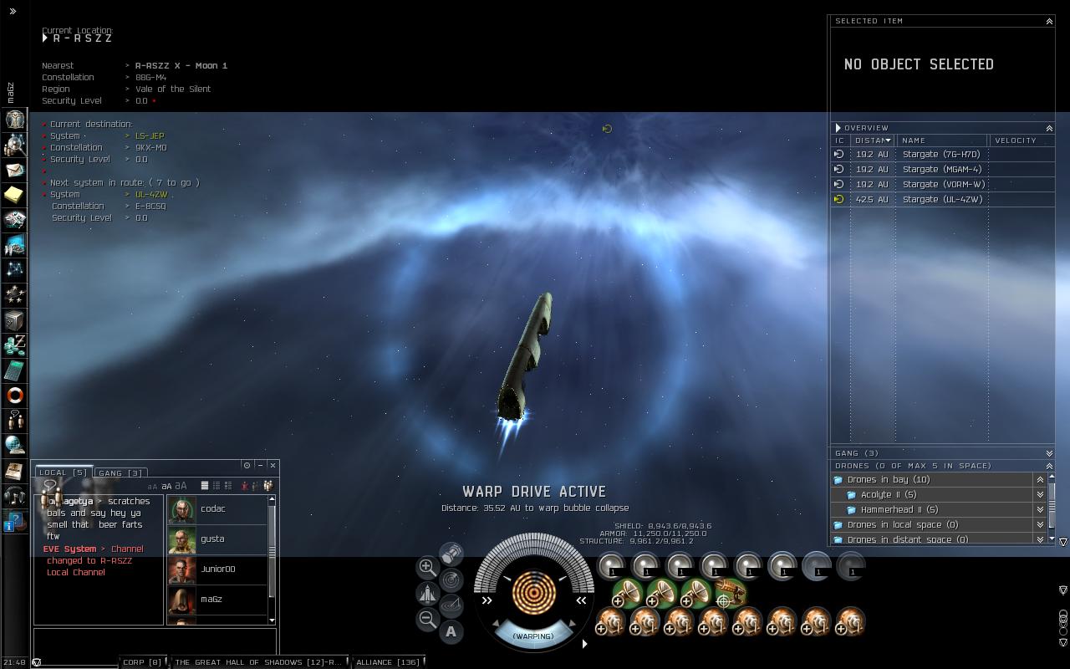Screen dimensions: 1070x669
Task: Activate the first high-slot turret module
Action: click(x=611, y=566)
